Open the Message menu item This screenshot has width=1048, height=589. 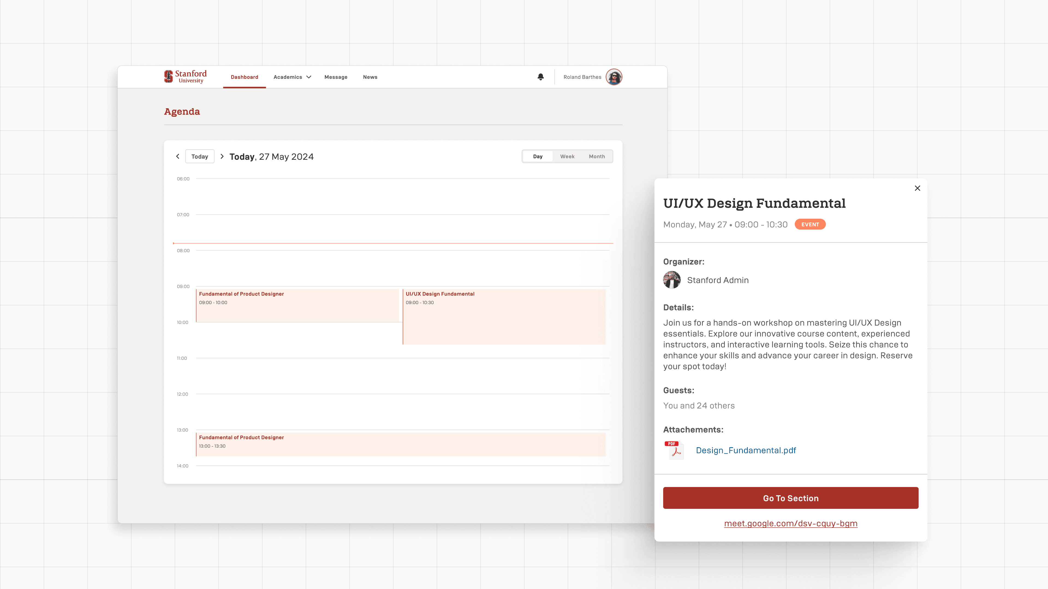336,77
